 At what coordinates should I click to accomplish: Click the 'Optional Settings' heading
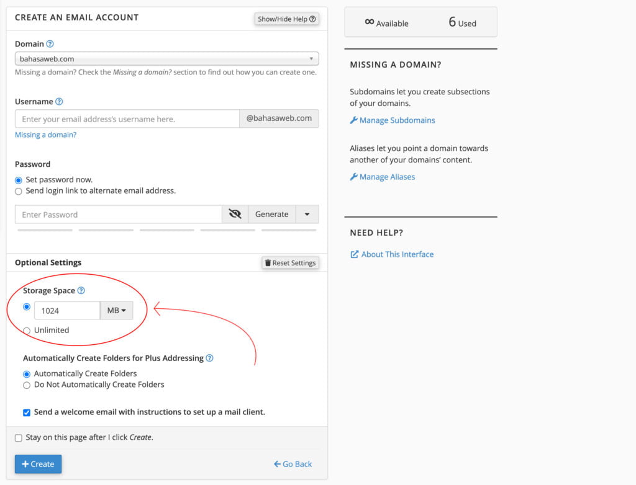click(48, 262)
